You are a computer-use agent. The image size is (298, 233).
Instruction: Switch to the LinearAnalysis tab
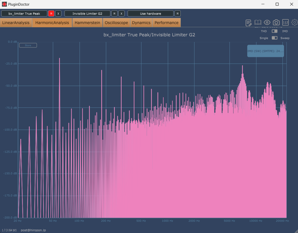16,23
